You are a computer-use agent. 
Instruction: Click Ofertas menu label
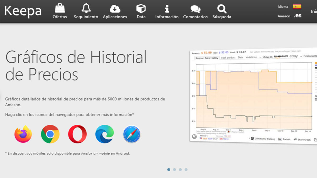(x=60, y=17)
